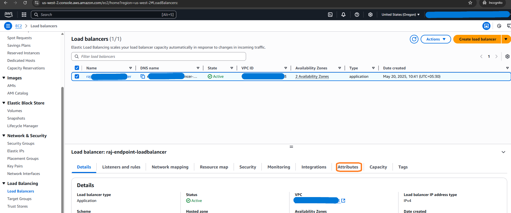Screen dimensions: 511x213
Task: Toggle the select-all load balancers checkbox
Action: [x=77, y=68]
